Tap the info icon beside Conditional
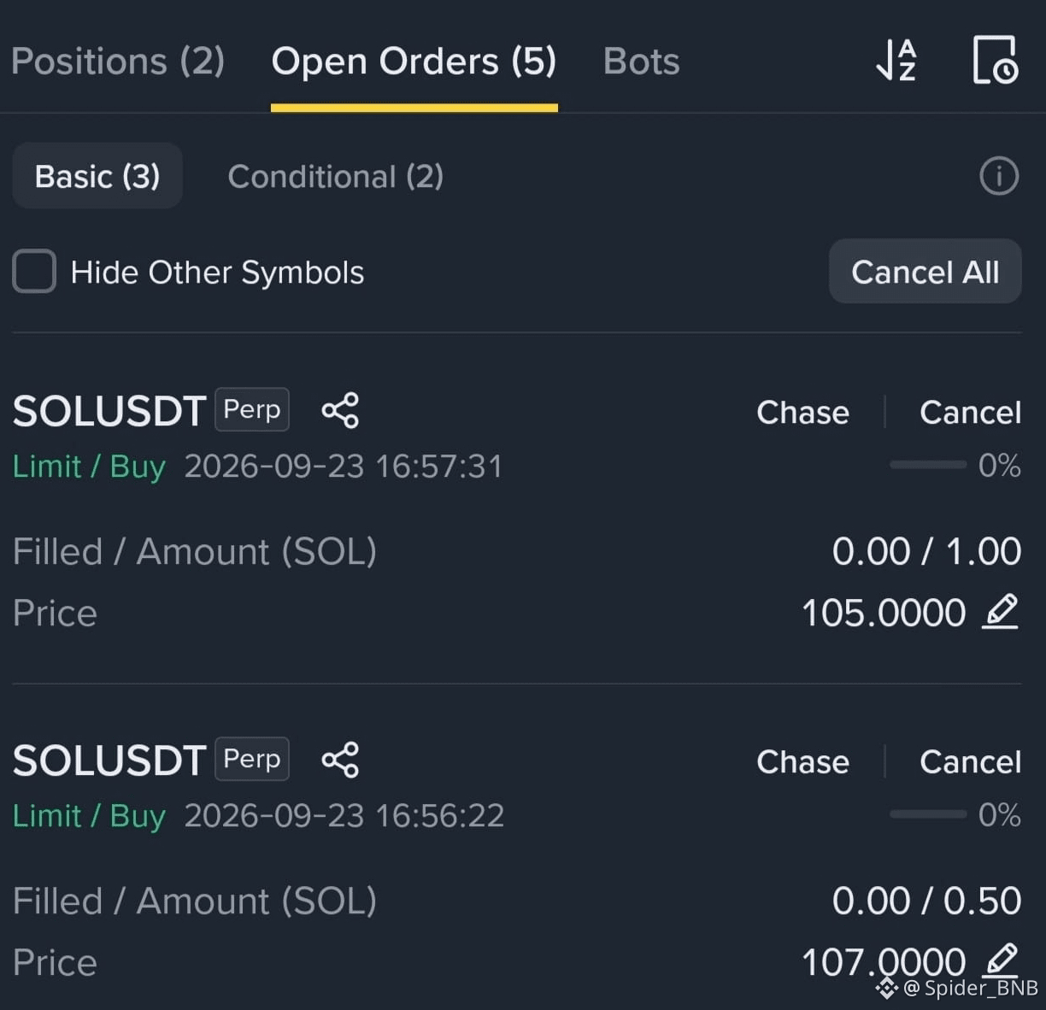1046x1010 pixels. tap(999, 176)
